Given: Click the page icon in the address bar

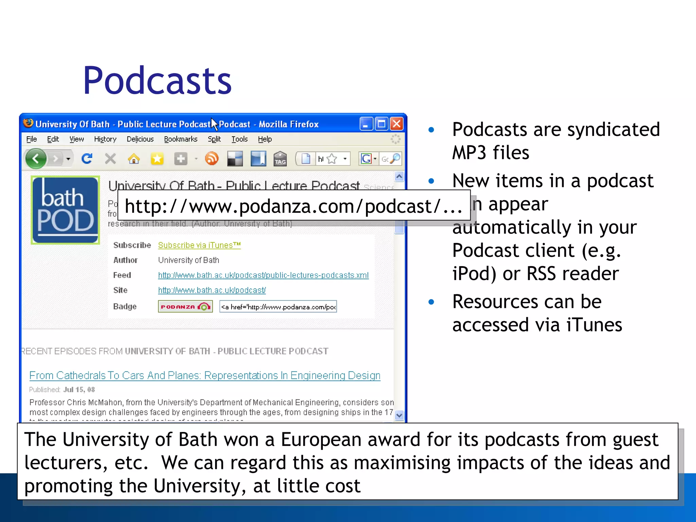Looking at the screenshot, I should tap(306, 159).
